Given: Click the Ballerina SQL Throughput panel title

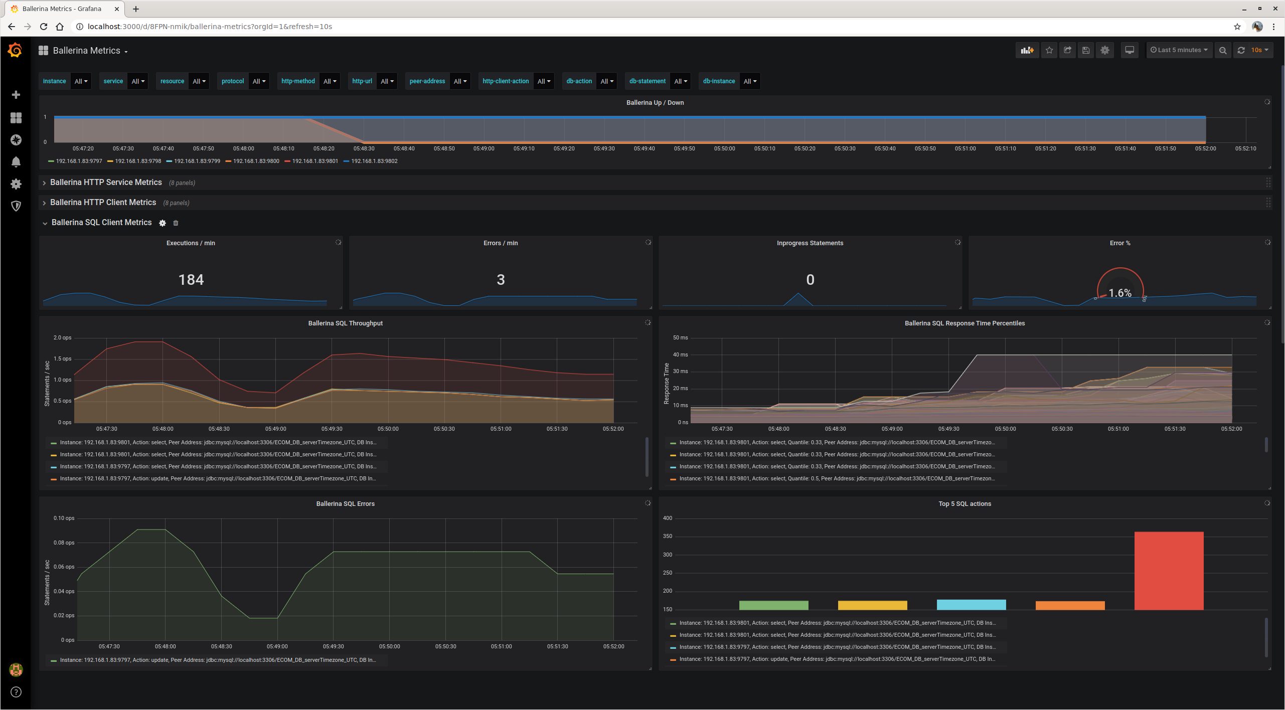Looking at the screenshot, I should 345,323.
